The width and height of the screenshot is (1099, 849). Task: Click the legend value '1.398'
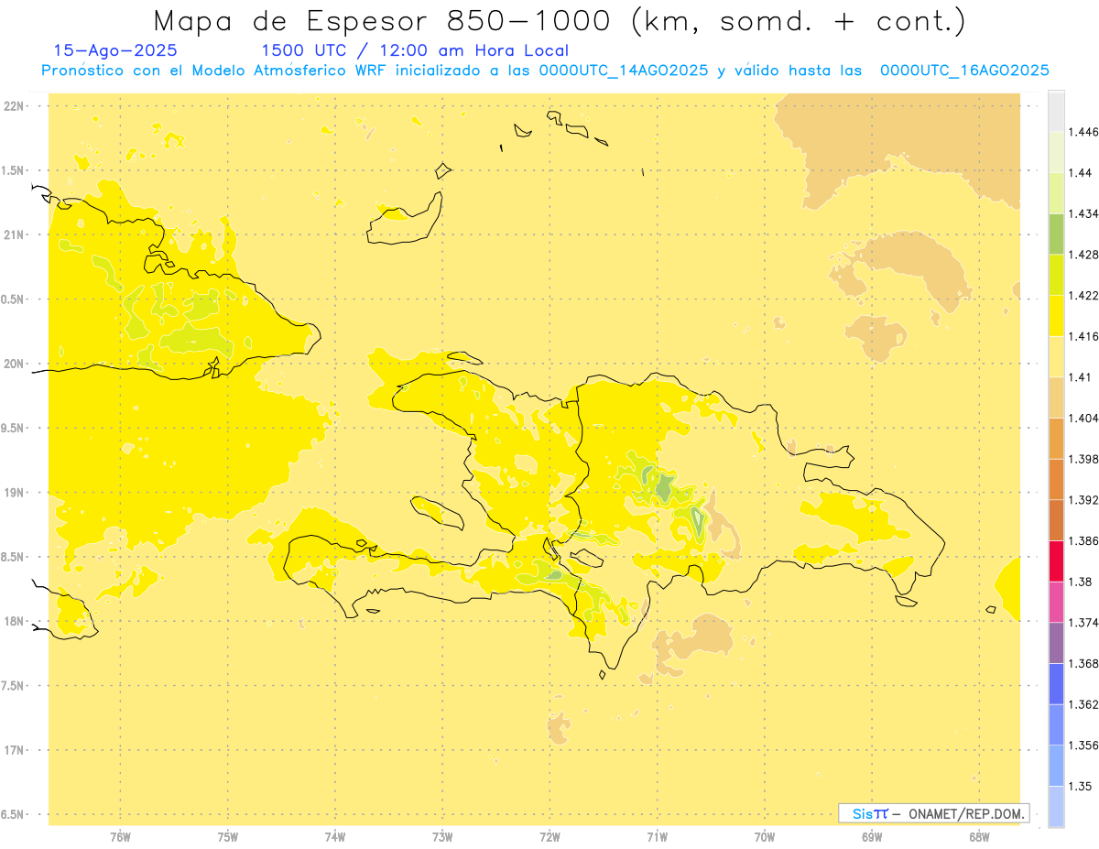1083,459
